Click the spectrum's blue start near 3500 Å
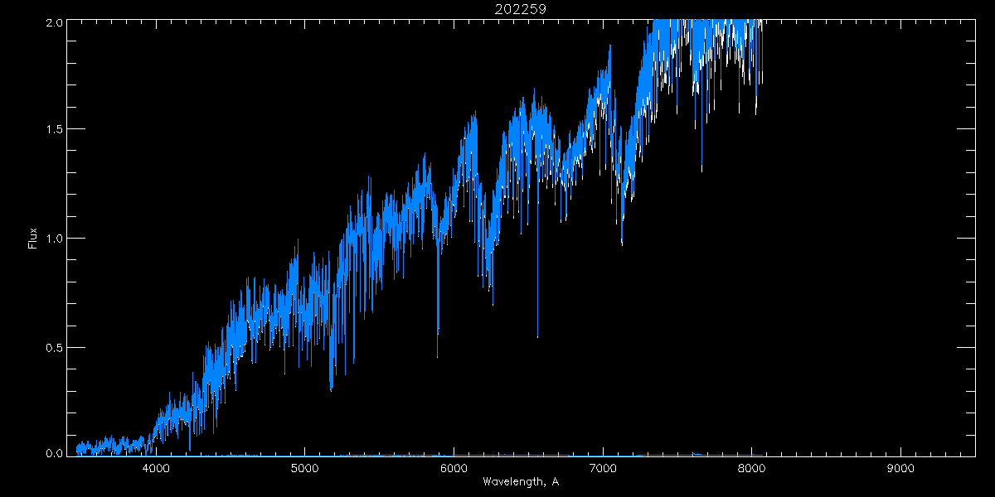The image size is (995, 497). (x=78, y=450)
